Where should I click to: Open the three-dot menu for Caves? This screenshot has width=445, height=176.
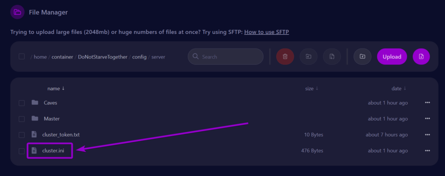pos(427,103)
